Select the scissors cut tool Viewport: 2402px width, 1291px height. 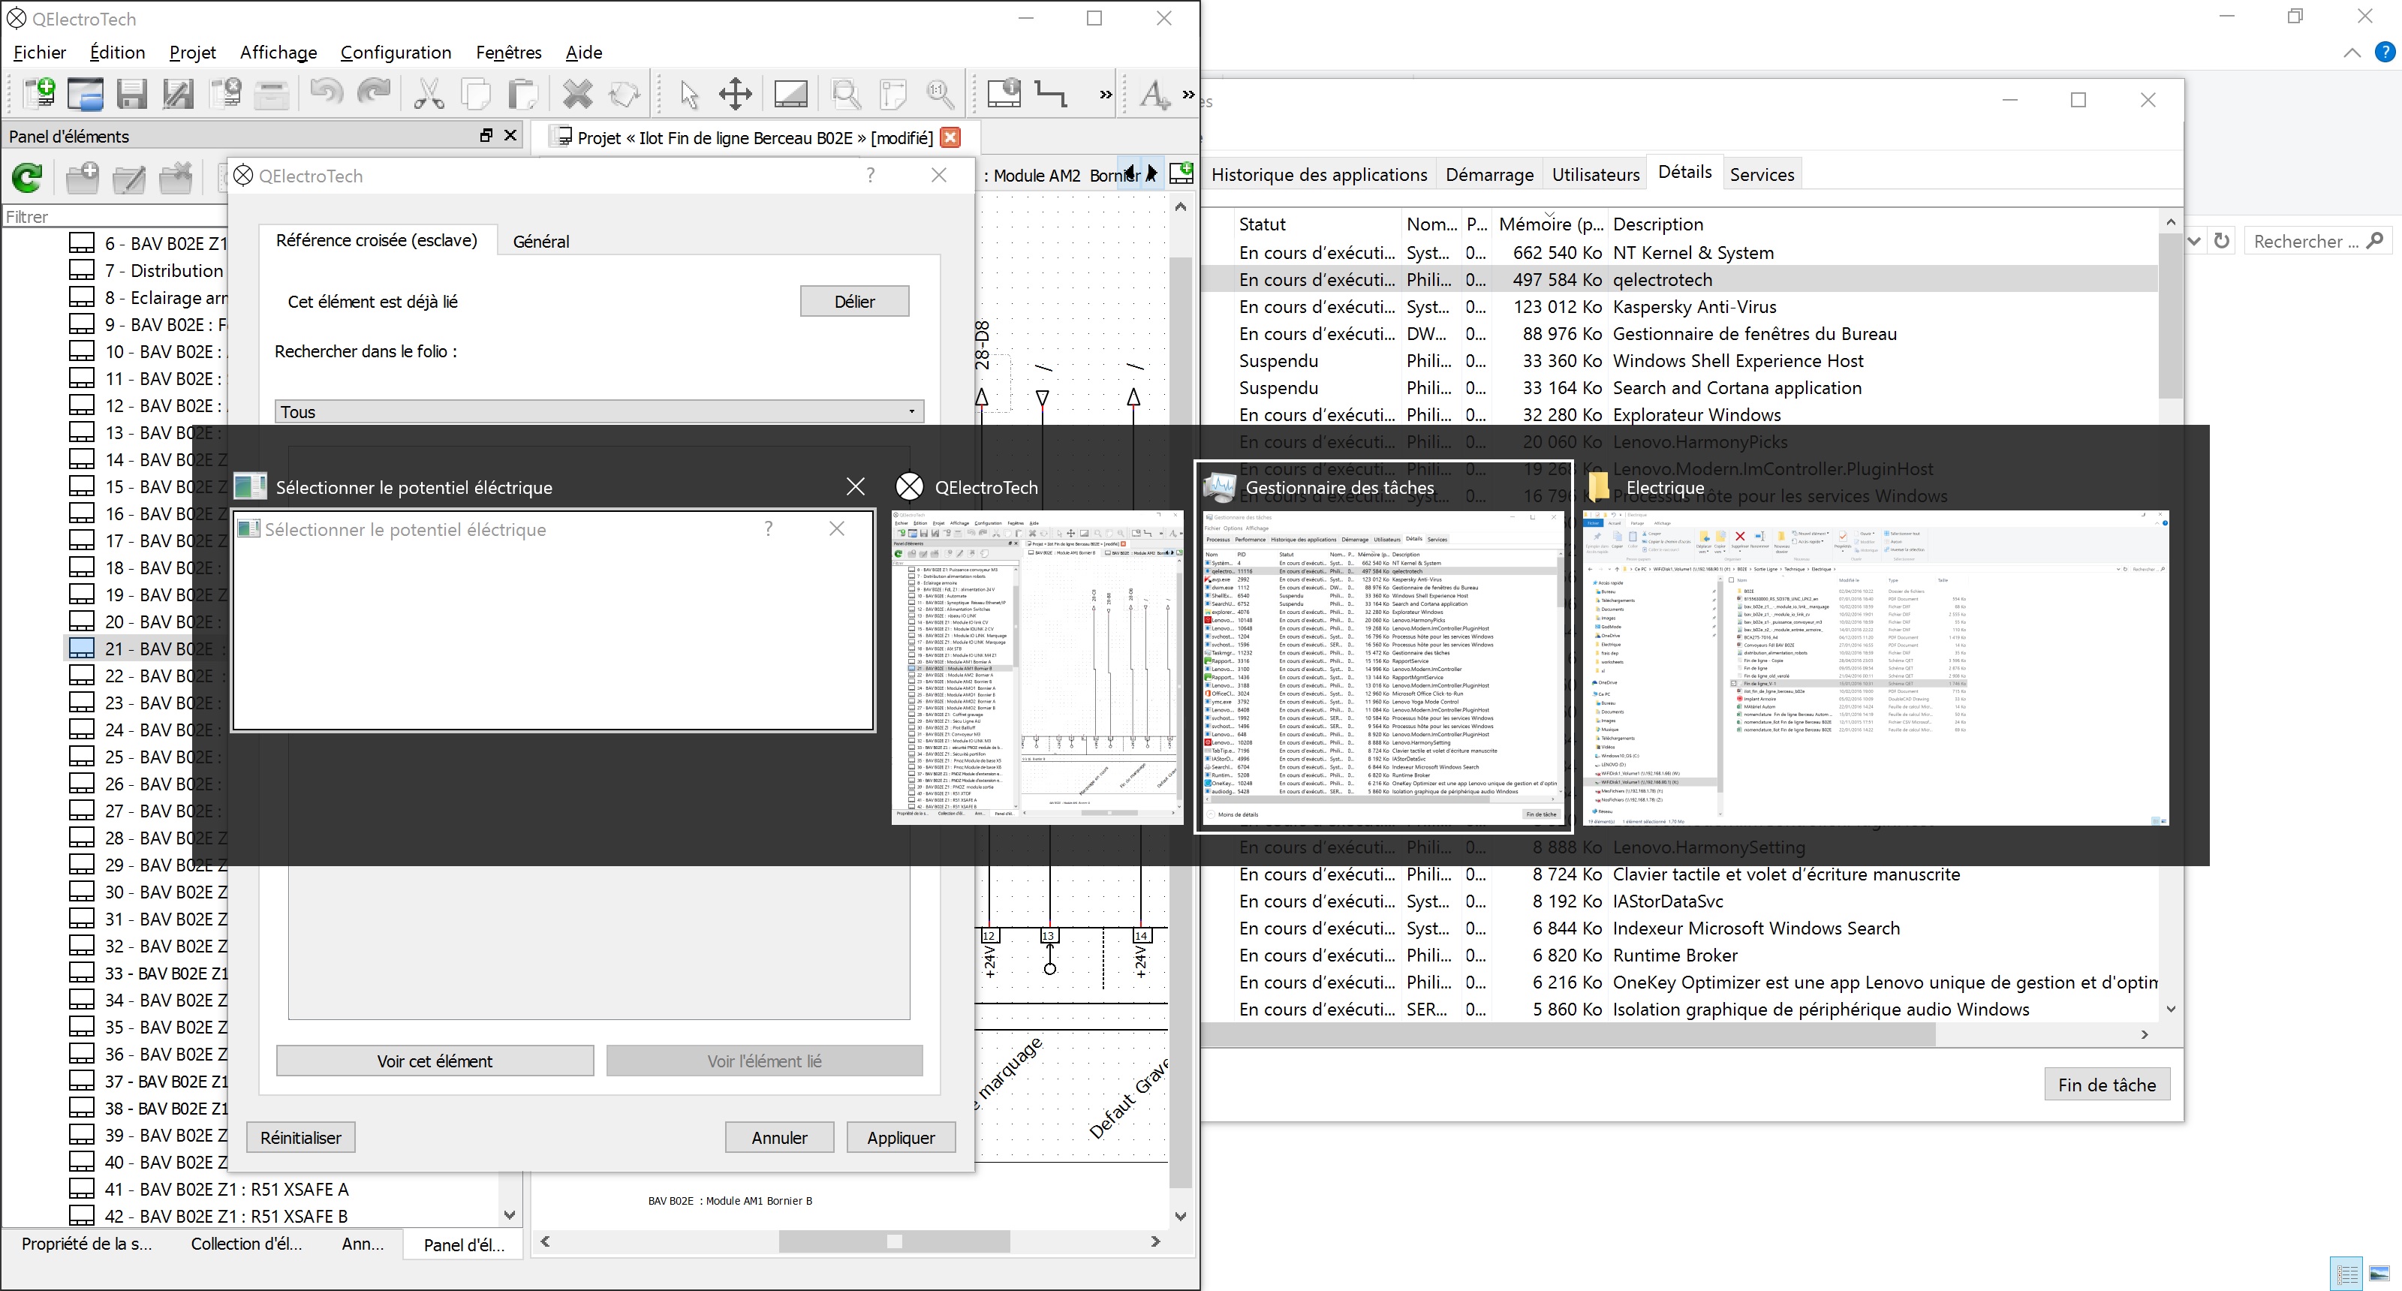(428, 93)
